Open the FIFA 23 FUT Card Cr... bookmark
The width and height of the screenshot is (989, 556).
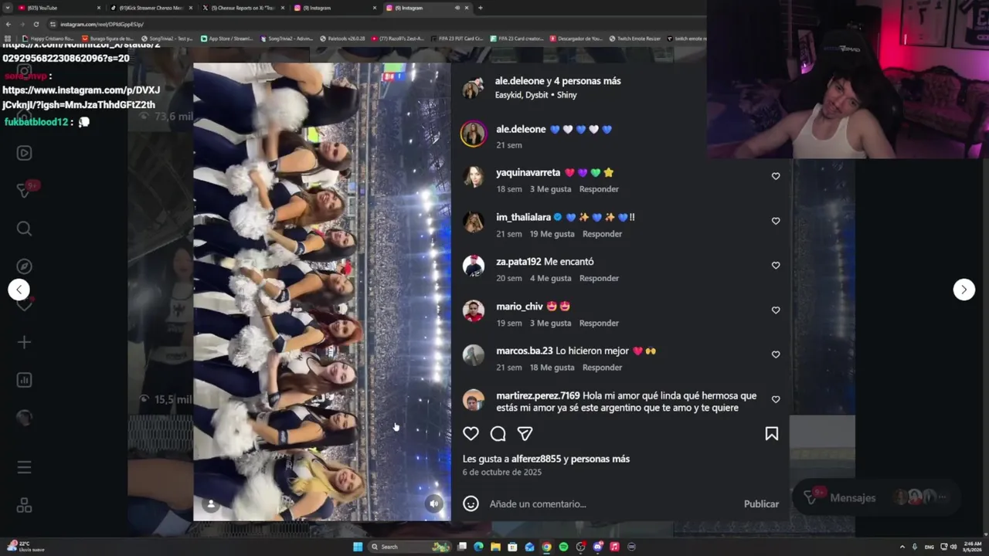click(x=457, y=38)
